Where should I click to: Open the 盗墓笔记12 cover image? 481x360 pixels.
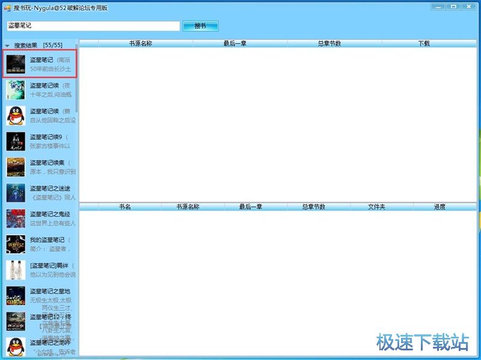(16, 322)
